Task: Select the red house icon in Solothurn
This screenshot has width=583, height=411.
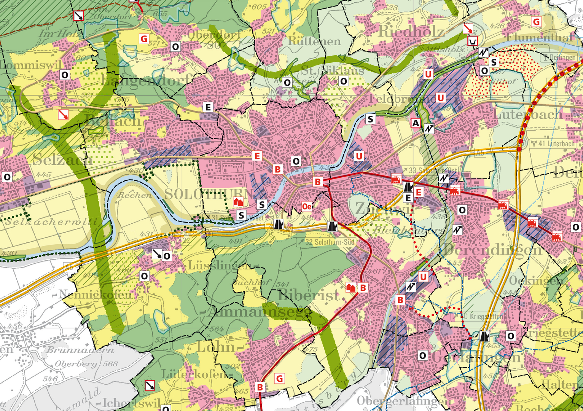Action: [238, 202]
